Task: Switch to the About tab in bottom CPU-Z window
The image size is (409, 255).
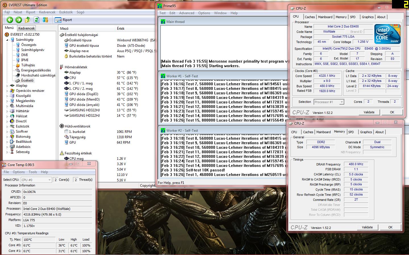Action: (x=379, y=132)
